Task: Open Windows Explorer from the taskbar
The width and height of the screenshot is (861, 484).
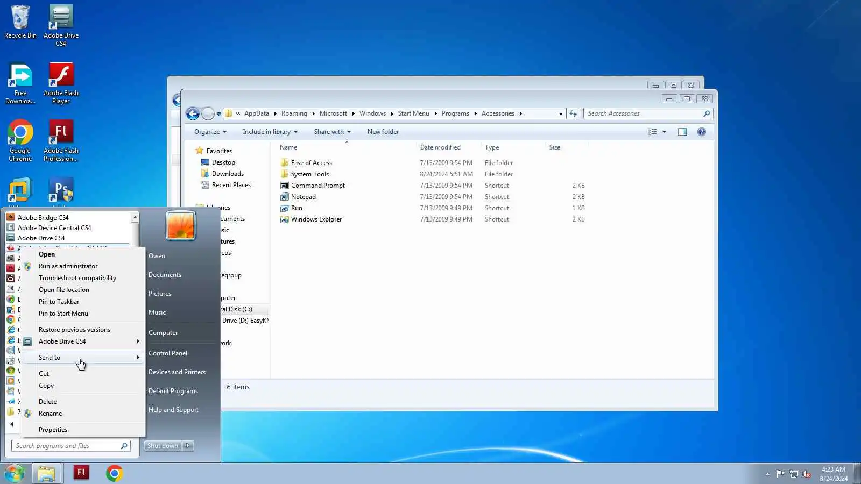Action: pyautogui.click(x=46, y=473)
